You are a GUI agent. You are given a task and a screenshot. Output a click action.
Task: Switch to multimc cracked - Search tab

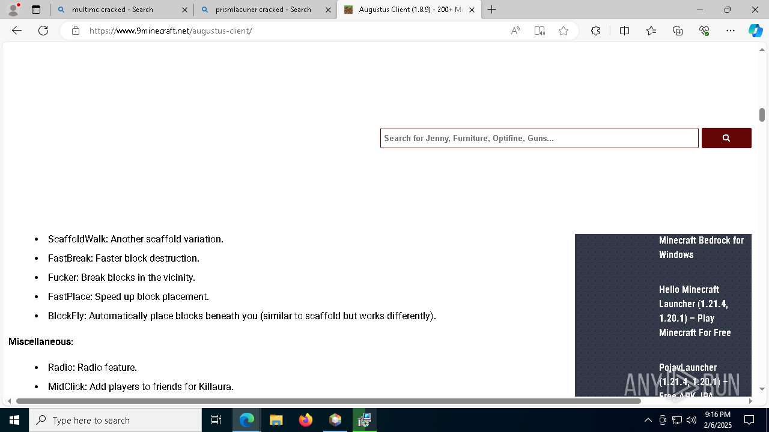click(122, 10)
